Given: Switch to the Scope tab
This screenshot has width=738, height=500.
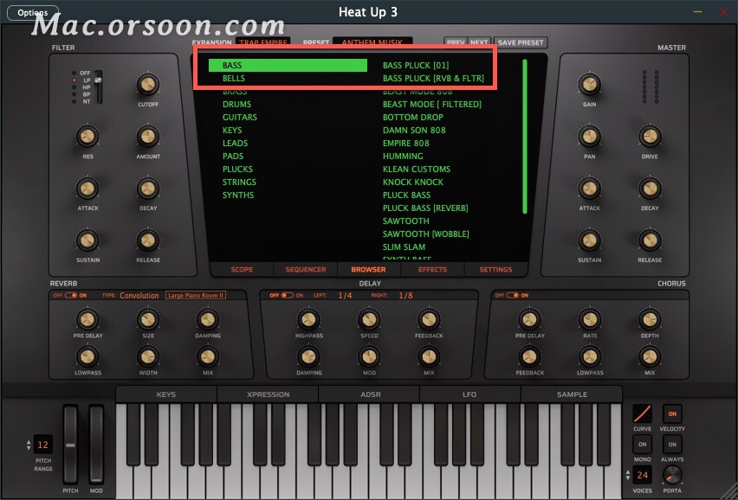Looking at the screenshot, I should (x=242, y=269).
